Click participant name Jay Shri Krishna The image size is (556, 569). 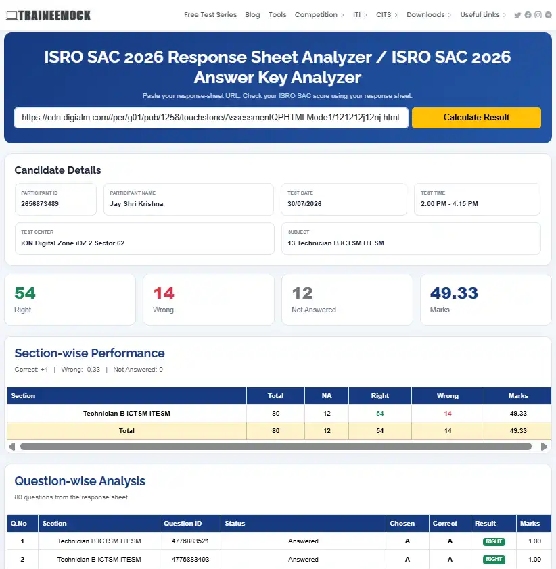[x=137, y=204]
